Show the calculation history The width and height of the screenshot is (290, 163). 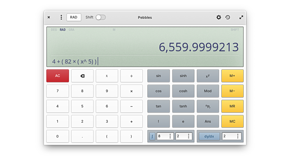point(228,17)
